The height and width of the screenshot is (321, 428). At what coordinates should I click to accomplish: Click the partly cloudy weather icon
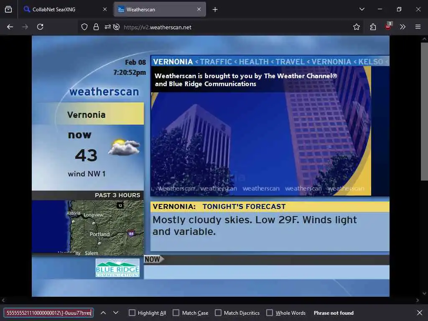(x=124, y=148)
